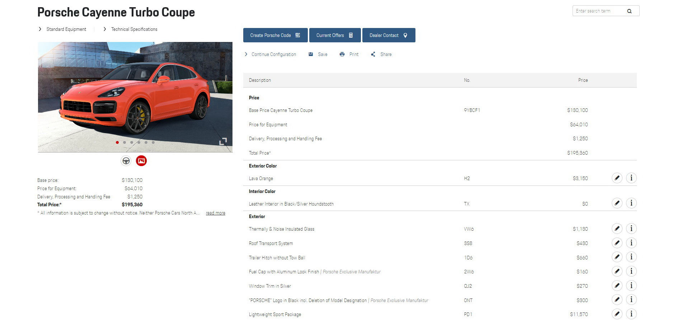The image size is (677, 320).
Task: Show info for Lava Orange color
Action: (x=631, y=178)
